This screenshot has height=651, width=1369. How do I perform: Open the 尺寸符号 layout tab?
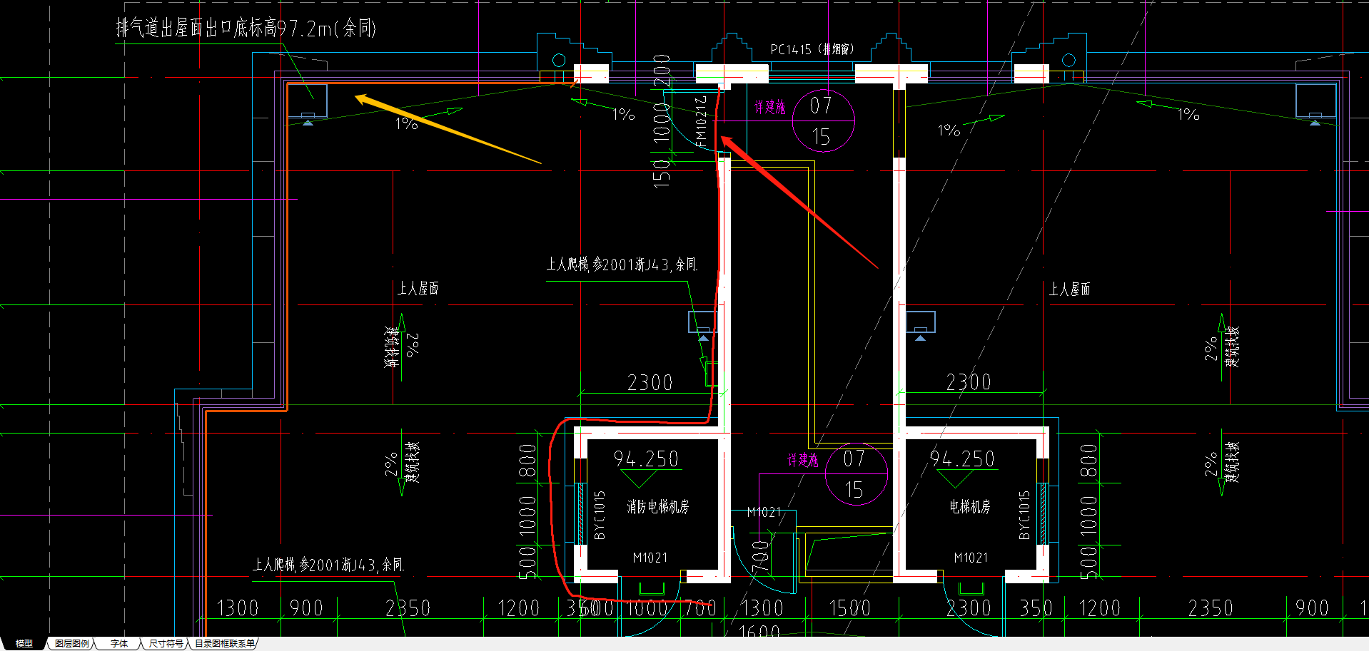point(166,644)
